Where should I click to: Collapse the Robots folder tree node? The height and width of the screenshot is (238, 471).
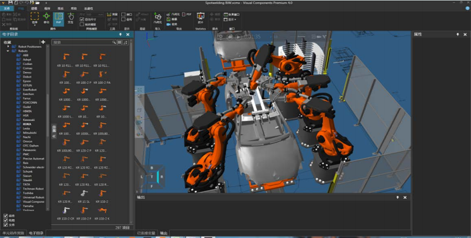coord(8,51)
